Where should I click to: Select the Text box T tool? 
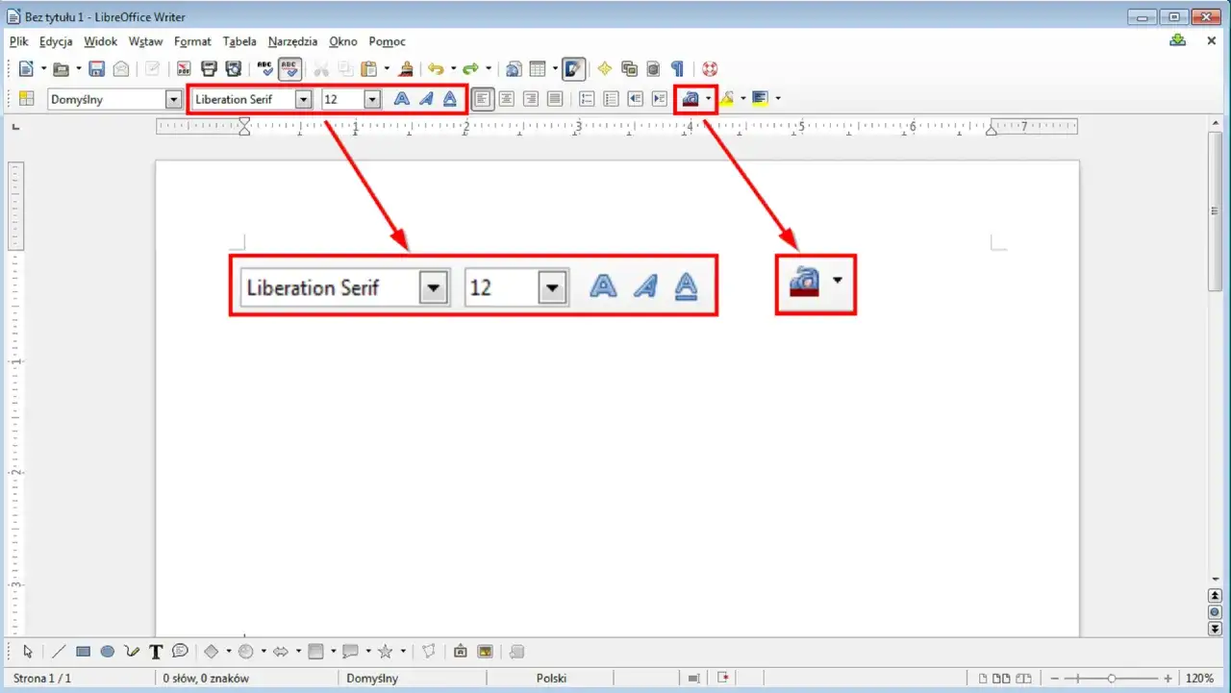(156, 652)
